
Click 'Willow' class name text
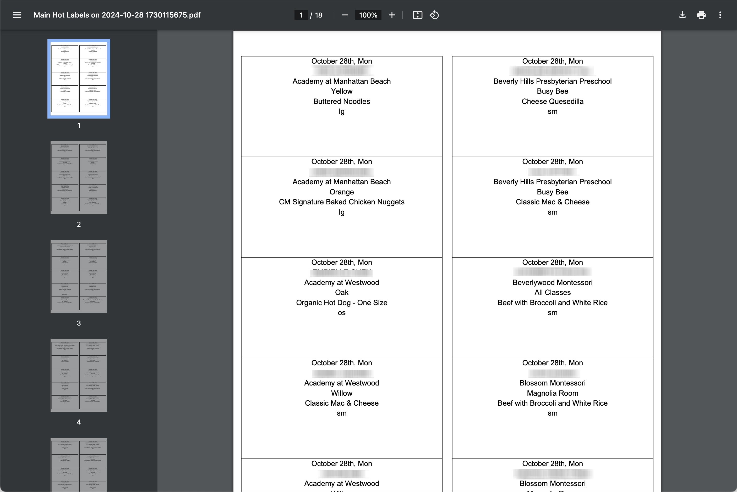(341, 393)
